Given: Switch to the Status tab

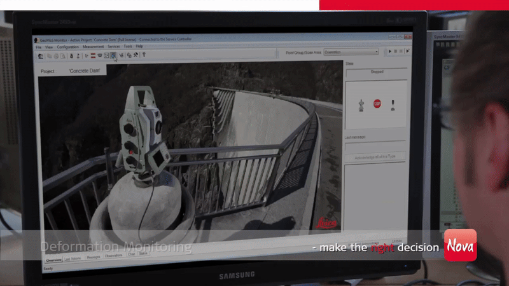Looking at the screenshot, I should [143, 253].
